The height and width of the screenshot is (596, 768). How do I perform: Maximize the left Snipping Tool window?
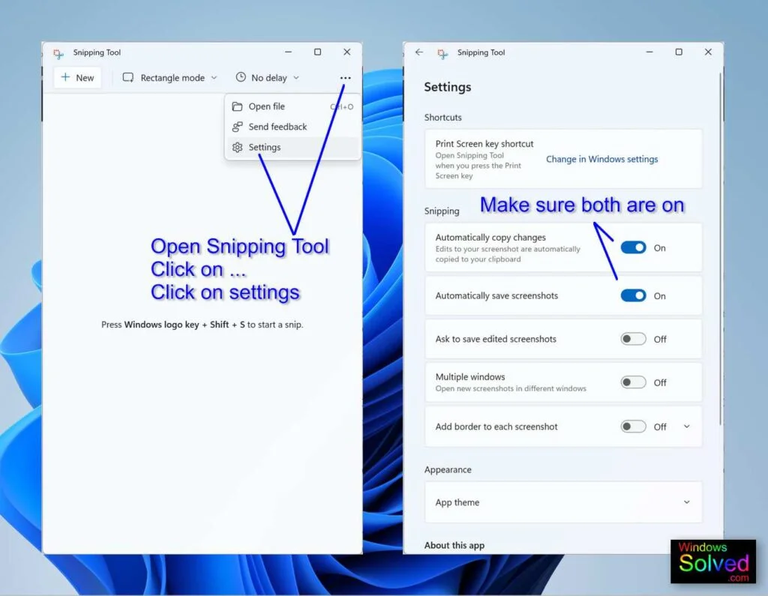click(x=317, y=52)
